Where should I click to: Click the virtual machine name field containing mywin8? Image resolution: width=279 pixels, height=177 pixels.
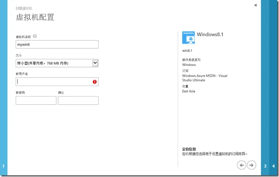pyautogui.click(x=57, y=45)
